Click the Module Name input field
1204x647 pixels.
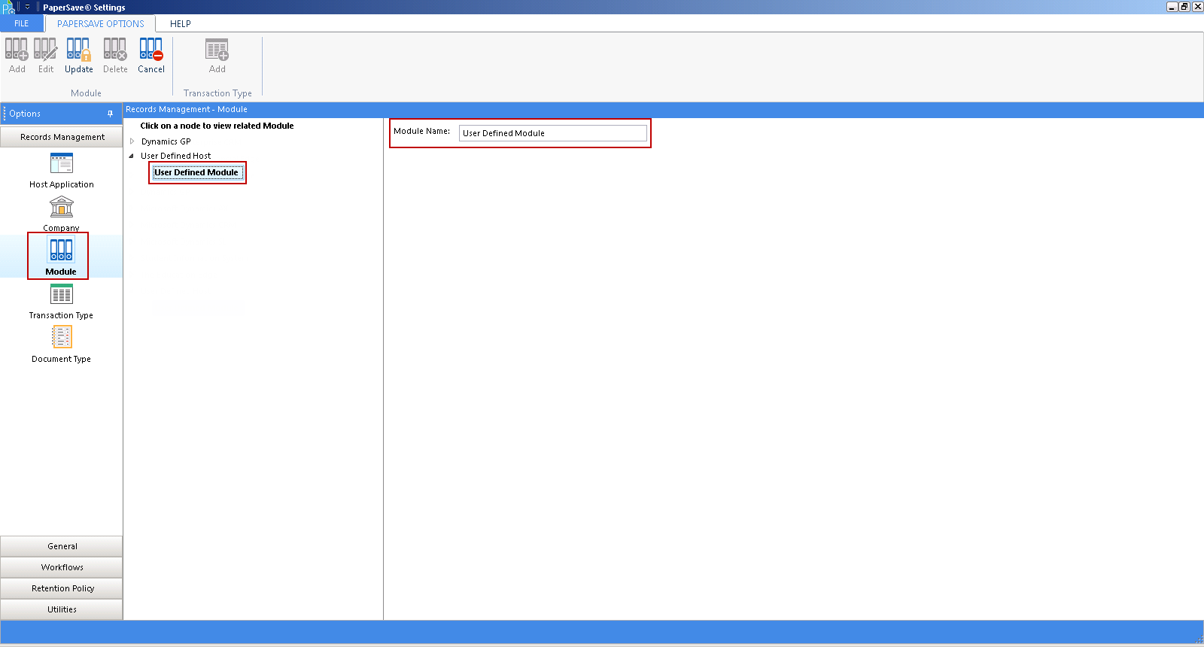553,133
